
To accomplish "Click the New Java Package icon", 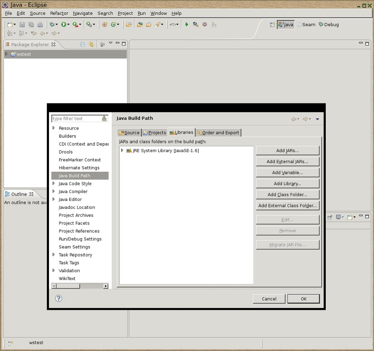I will (x=105, y=25).
